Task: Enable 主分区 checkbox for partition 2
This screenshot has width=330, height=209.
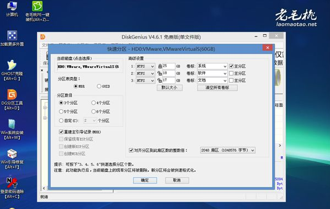Action: pyautogui.click(x=231, y=73)
